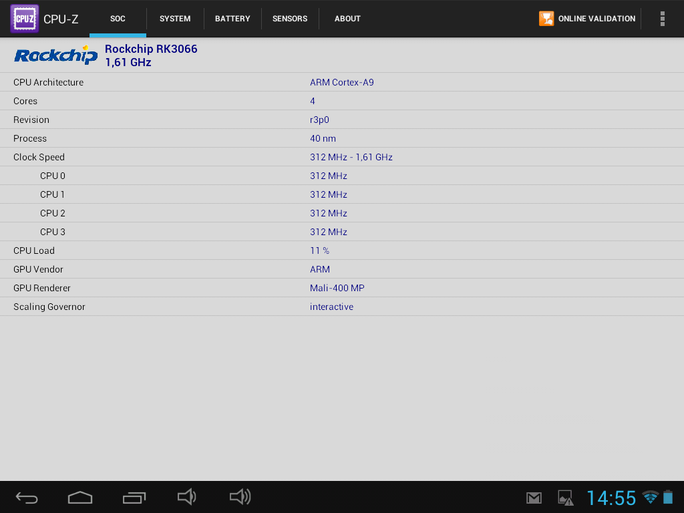This screenshot has width=684, height=513.
Task: Open the three-dot overflow menu
Action: pyautogui.click(x=662, y=19)
